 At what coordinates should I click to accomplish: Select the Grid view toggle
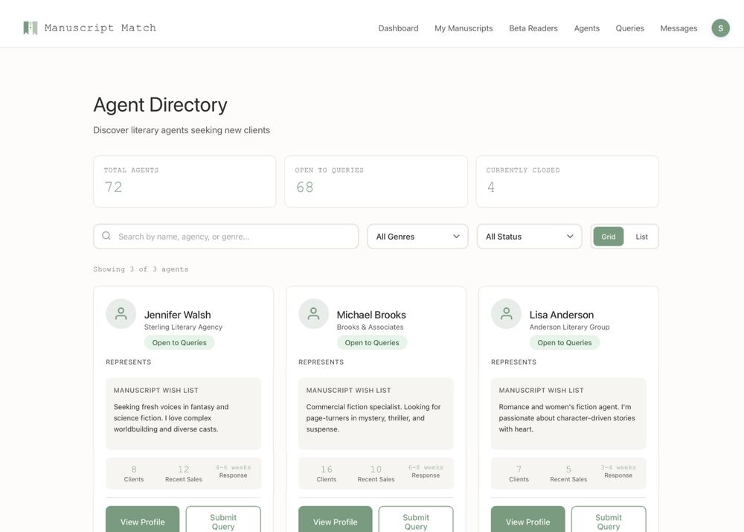pyautogui.click(x=609, y=236)
